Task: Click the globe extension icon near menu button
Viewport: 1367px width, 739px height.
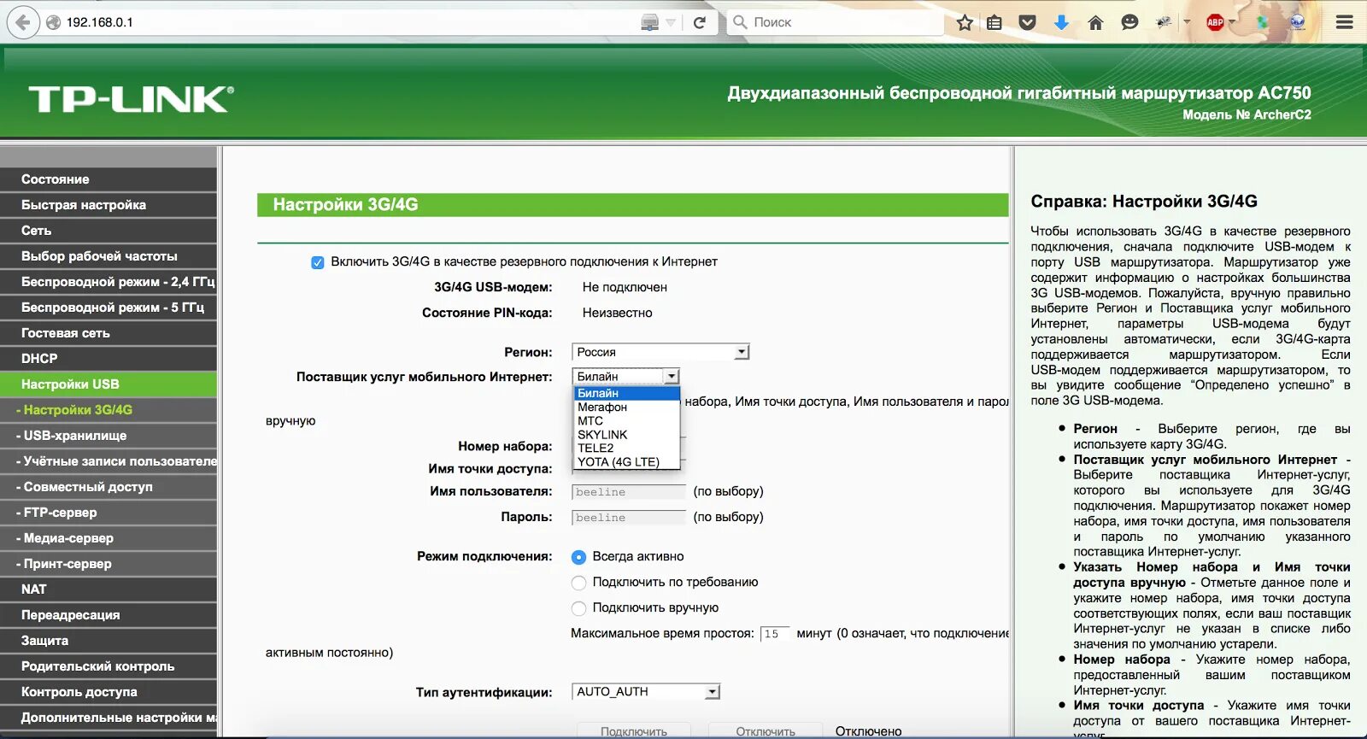Action: point(1298,22)
